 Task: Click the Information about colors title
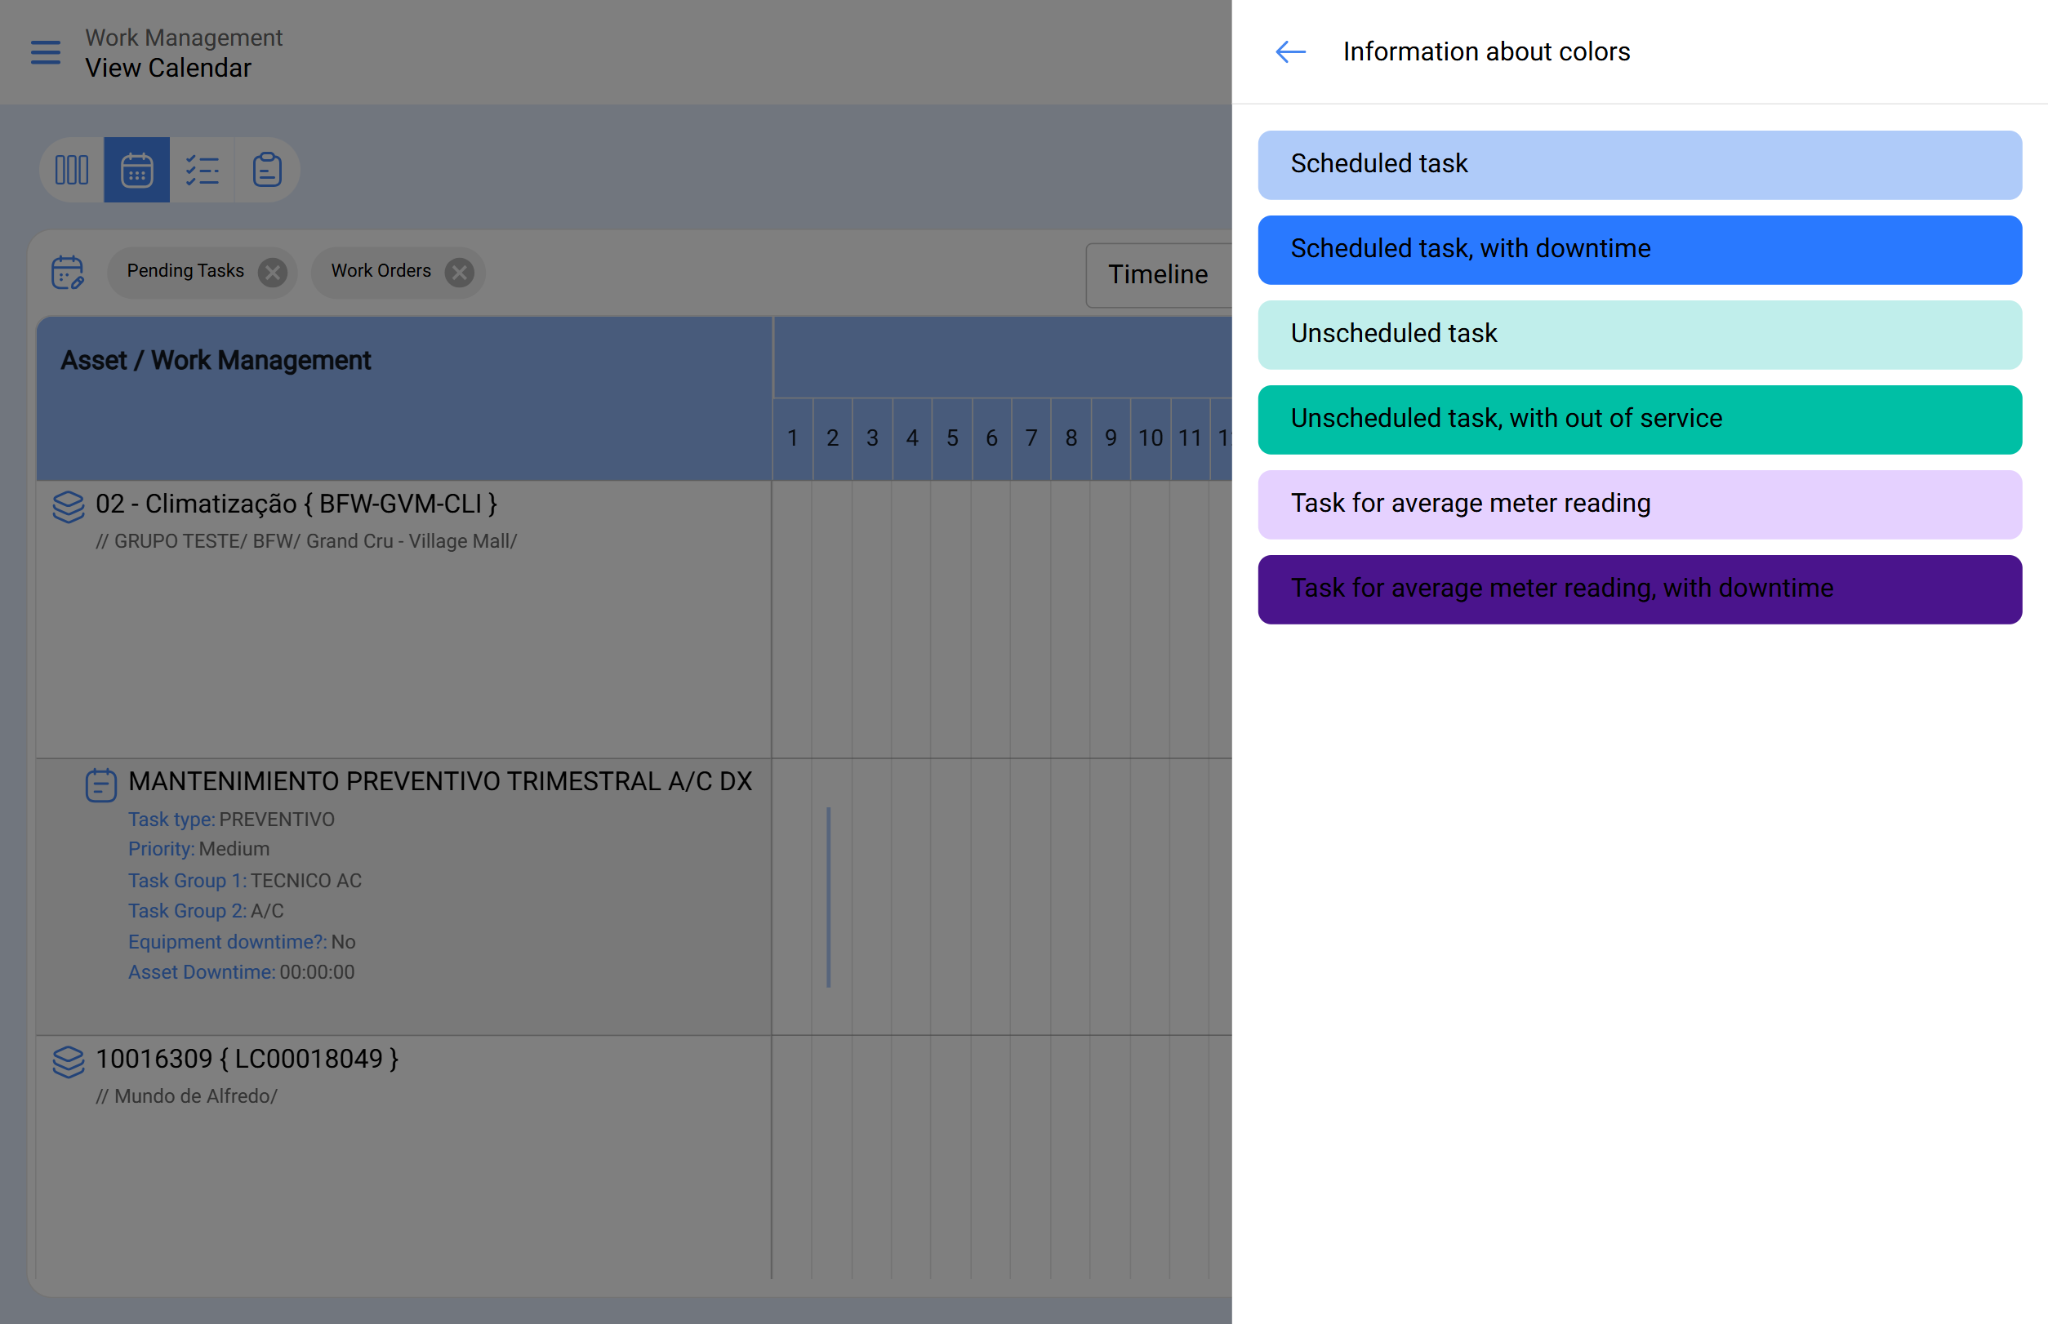click(x=1486, y=51)
